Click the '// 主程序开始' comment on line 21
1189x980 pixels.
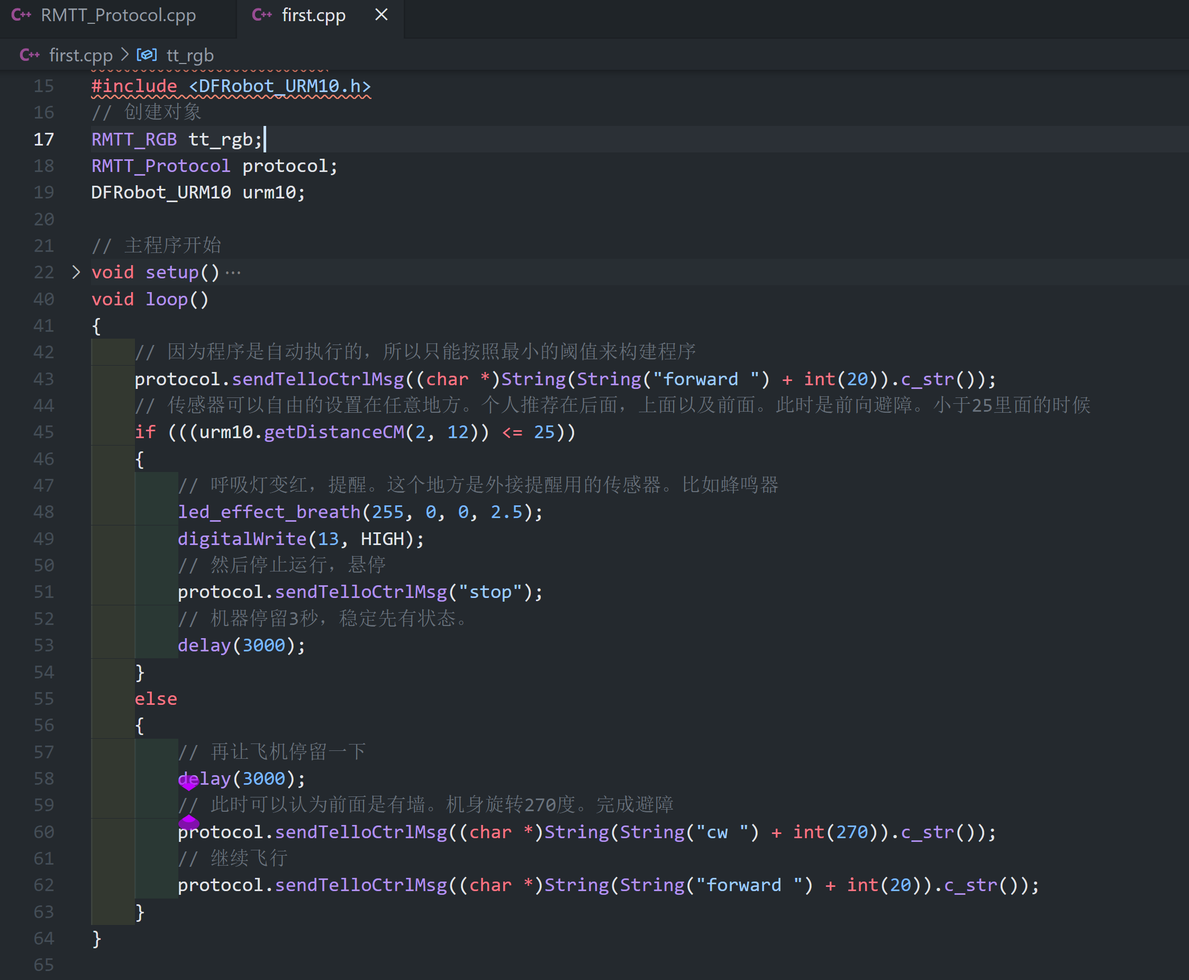tap(157, 246)
